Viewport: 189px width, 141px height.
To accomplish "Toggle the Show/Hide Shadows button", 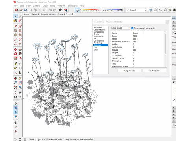I will click(x=77, y=10).
